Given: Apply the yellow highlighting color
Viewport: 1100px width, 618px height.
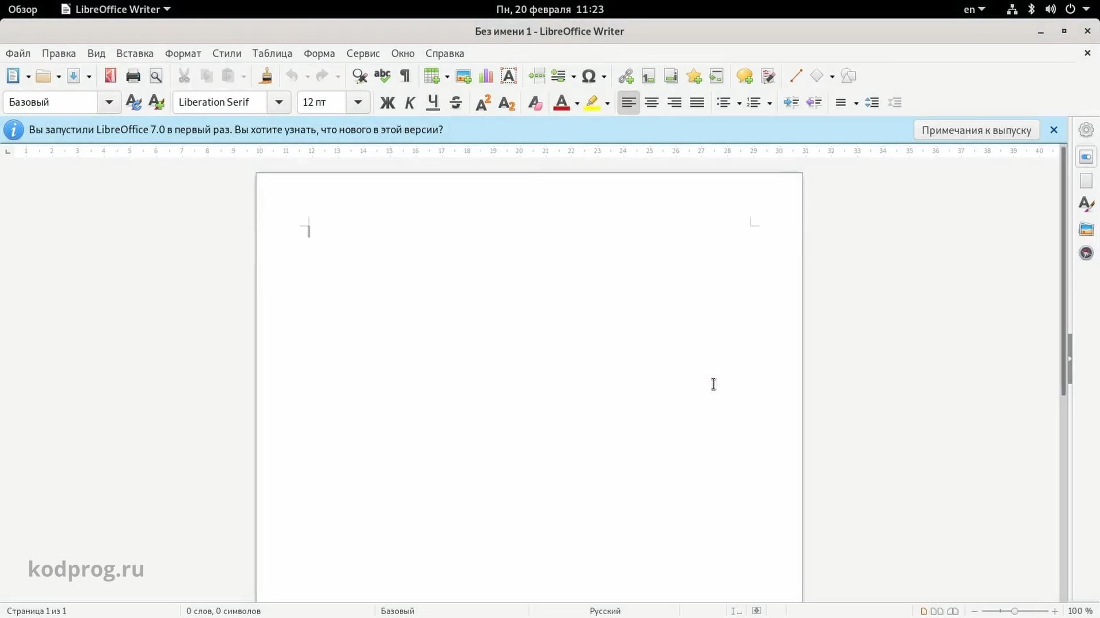Looking at the screenshot, I should (592, 102).
